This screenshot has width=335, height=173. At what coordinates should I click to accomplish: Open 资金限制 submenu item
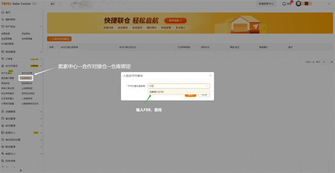[26, 34]
